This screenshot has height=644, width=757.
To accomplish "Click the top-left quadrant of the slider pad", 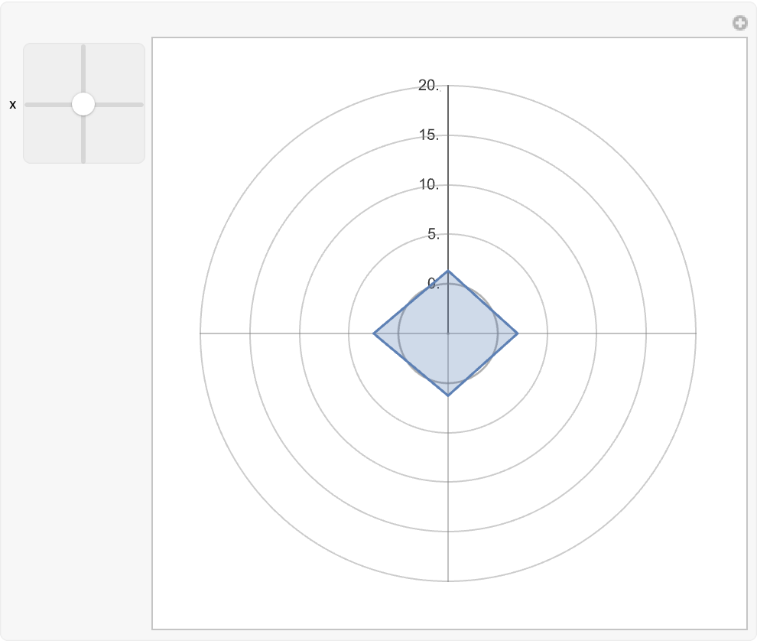I will click(x=53, y=73).
